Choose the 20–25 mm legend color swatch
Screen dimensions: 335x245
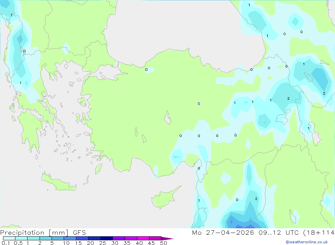coord(94,238)
